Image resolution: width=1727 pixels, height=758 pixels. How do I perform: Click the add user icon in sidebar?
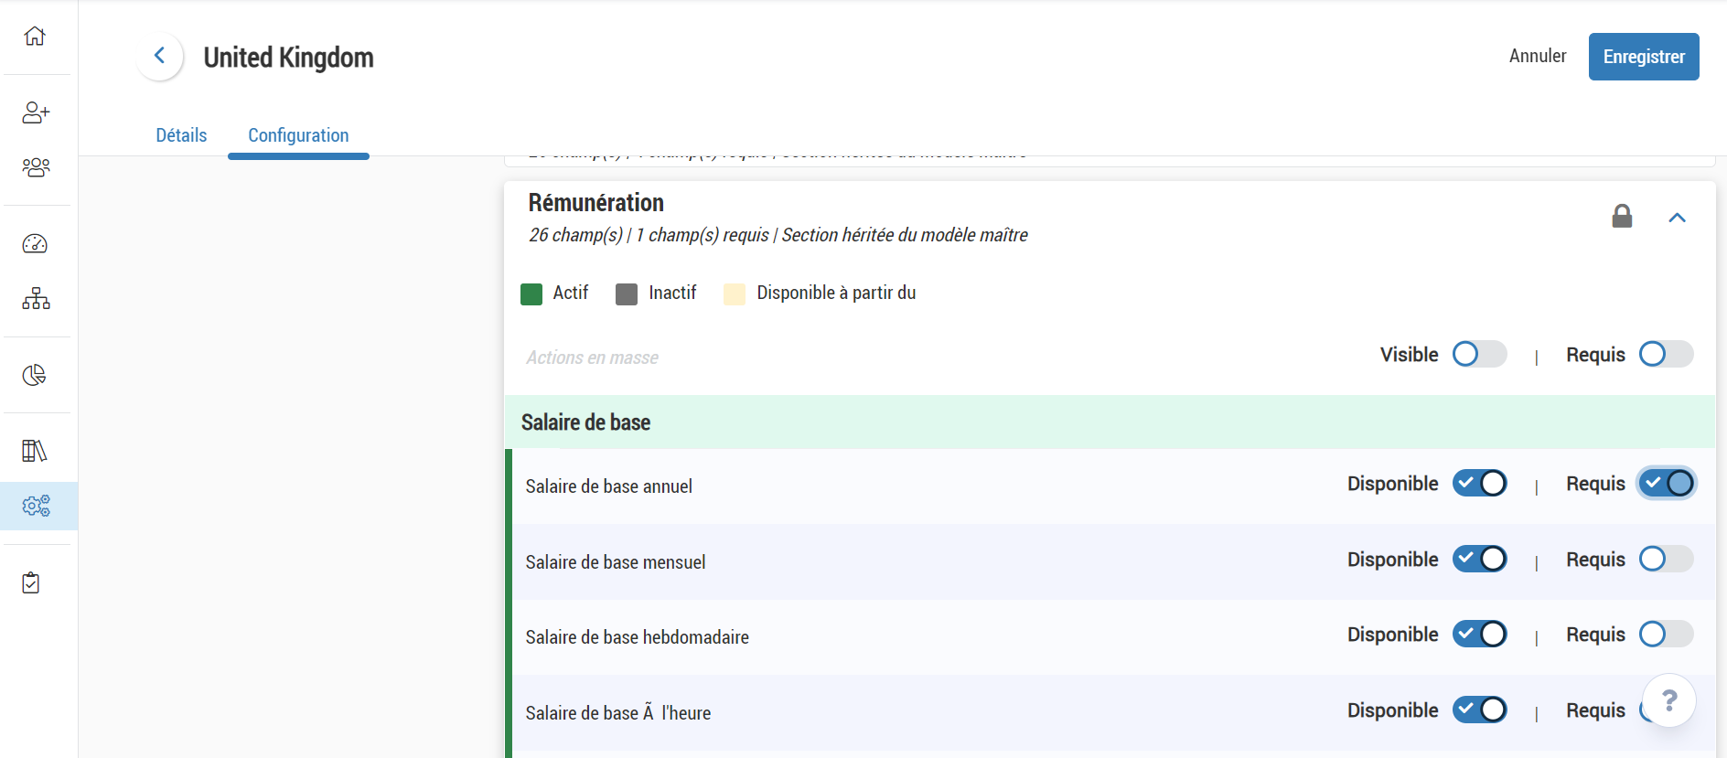tap(36, 112)
